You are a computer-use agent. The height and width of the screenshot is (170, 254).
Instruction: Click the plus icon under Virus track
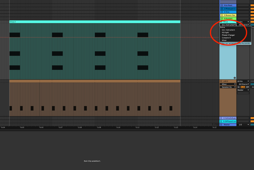point(234,78)
